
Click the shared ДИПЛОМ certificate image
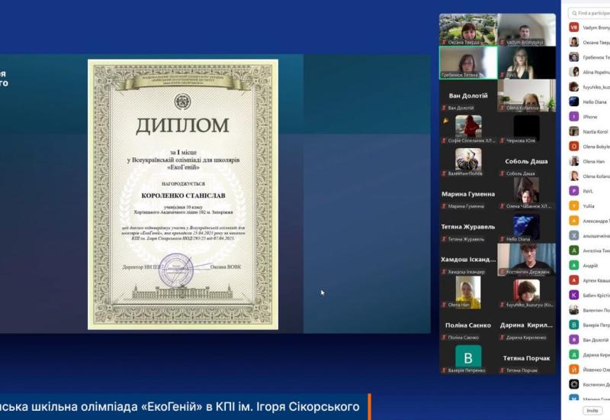coord(182,195)
